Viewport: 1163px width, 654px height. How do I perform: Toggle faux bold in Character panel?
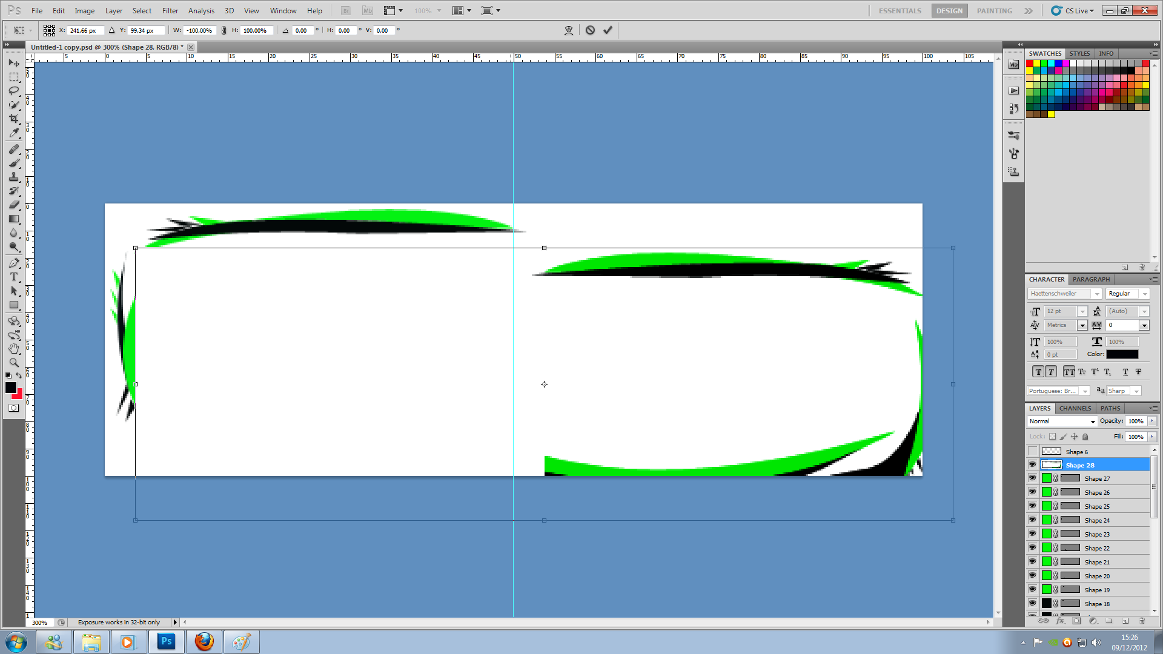(x=1038, y=372)
